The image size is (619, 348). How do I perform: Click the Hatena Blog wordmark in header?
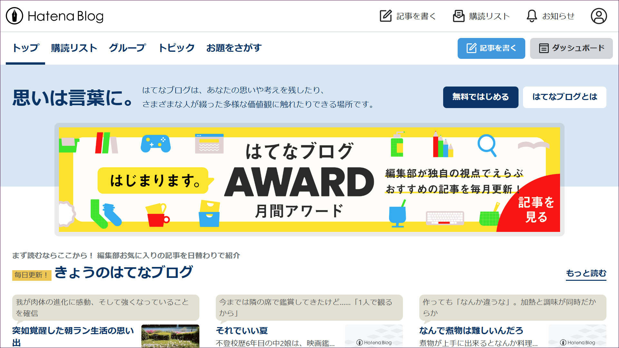[x=66, y=16]
